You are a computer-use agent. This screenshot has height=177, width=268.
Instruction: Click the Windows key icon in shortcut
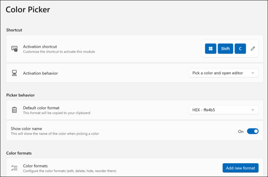click(210, 49)
